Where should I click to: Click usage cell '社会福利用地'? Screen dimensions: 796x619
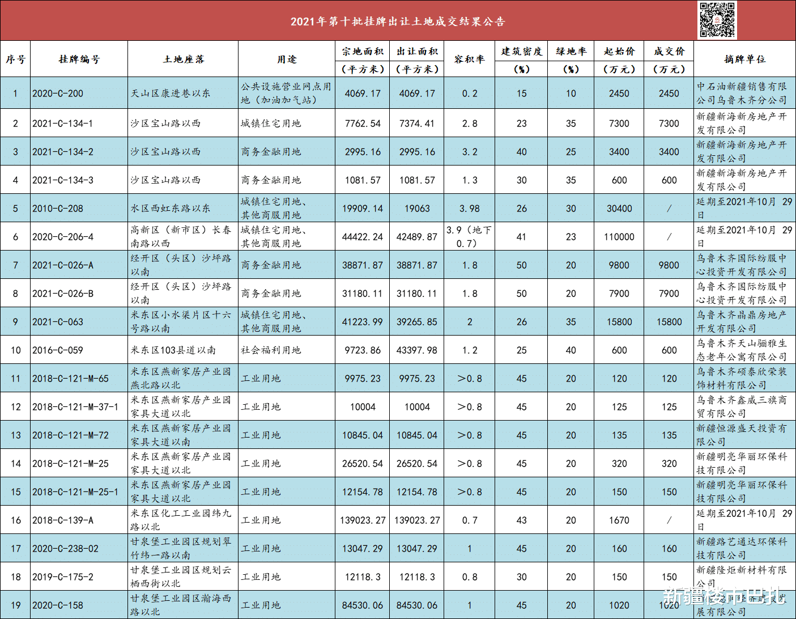287,350
